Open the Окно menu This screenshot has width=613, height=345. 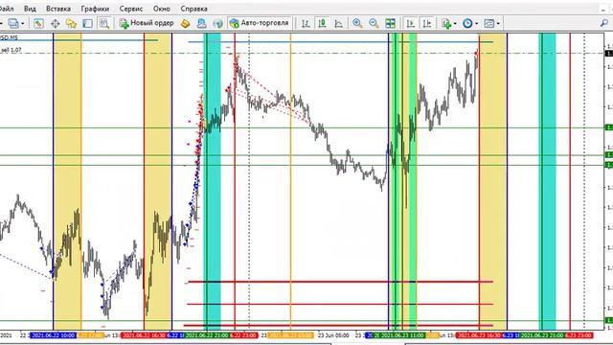[162, 9]
